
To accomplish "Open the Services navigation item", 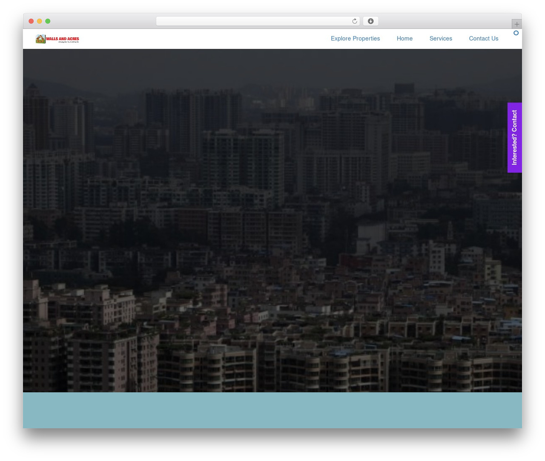I will (x=441, y=39).
